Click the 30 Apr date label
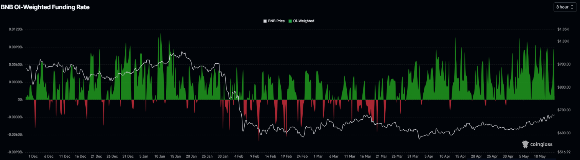 [508, 157]
